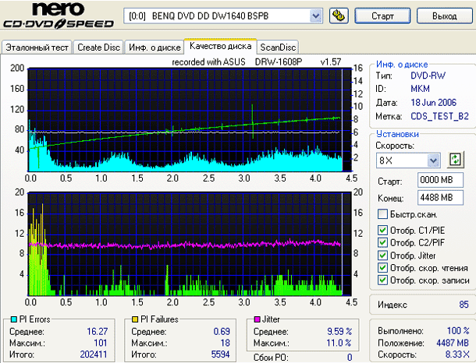The image size is (476, 363).
Task: Click PI Errors Максим. value 101
Action: point(101,343)
